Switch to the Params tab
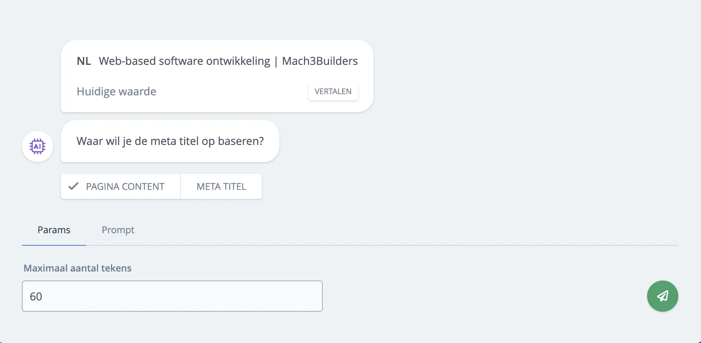This screenshot has width=701, height=343. point(54,230)
